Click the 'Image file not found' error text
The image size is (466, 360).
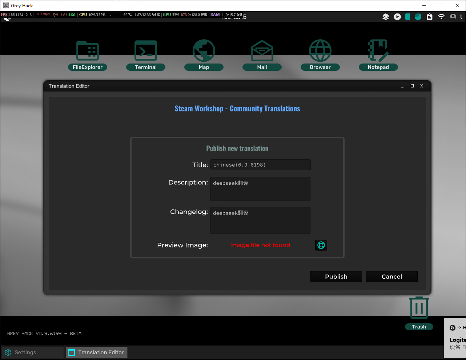[x=260, y=245]
